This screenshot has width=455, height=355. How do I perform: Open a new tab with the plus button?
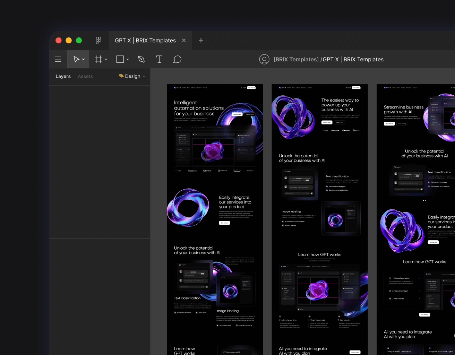click(x=201, y=40)
